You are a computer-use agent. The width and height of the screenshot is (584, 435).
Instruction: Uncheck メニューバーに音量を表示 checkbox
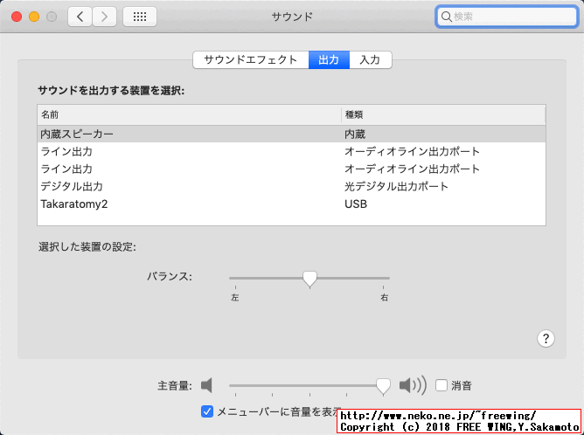tap(207, 411)
